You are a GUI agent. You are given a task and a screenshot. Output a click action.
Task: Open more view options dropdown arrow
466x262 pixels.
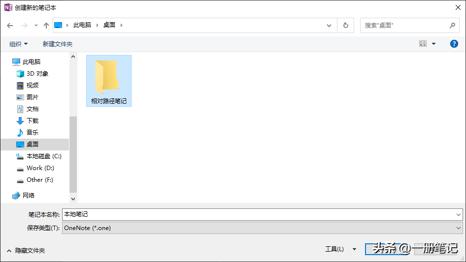pyautogui.click(x=433, y=44)
